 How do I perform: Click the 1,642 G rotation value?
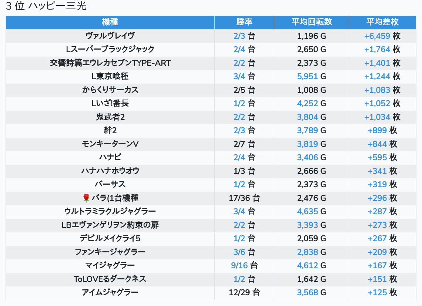point(312,279)
